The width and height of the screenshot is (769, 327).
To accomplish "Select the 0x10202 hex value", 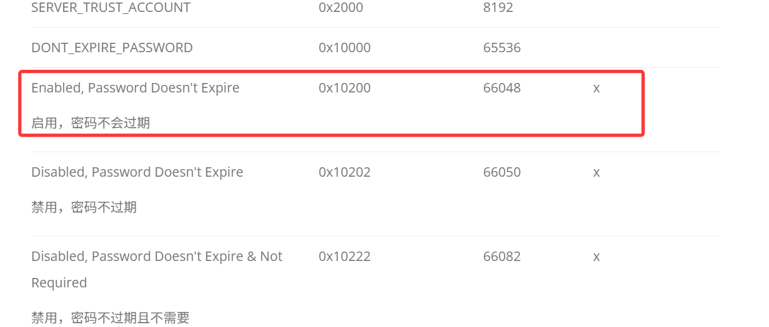I will [x=345, y=172].
